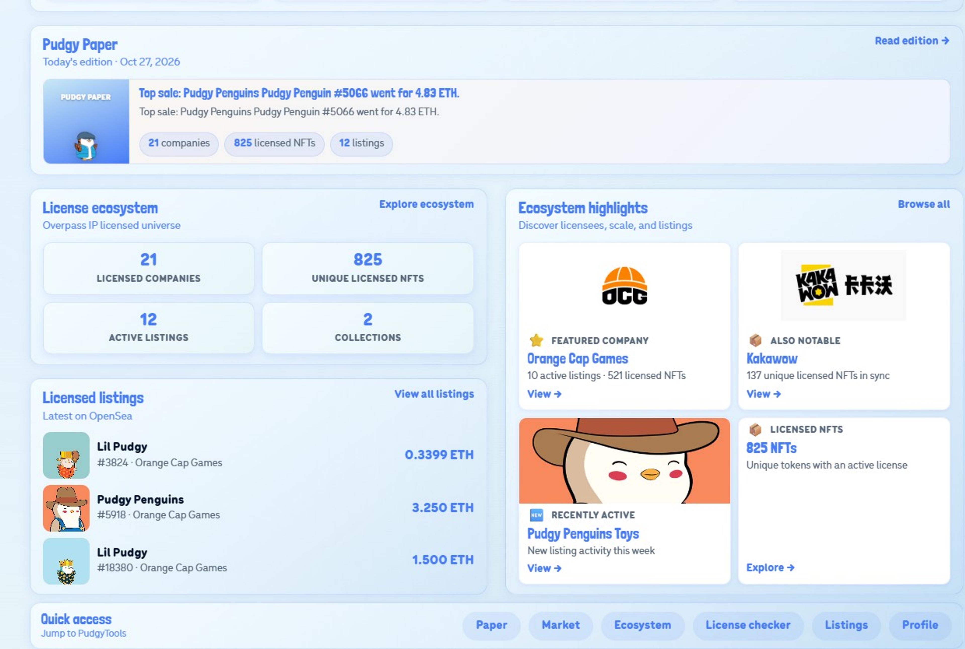Open the Lil Pudgy #18380 thumbnail
The image size is (965, 649).
[66, 561]
